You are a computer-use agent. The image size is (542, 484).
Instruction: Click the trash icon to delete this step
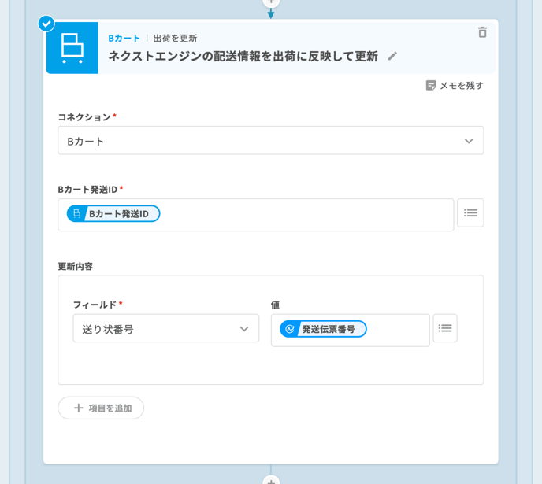(482, 32)
